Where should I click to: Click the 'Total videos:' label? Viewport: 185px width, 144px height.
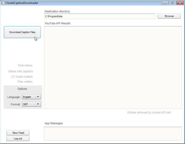tap(25, 65)
